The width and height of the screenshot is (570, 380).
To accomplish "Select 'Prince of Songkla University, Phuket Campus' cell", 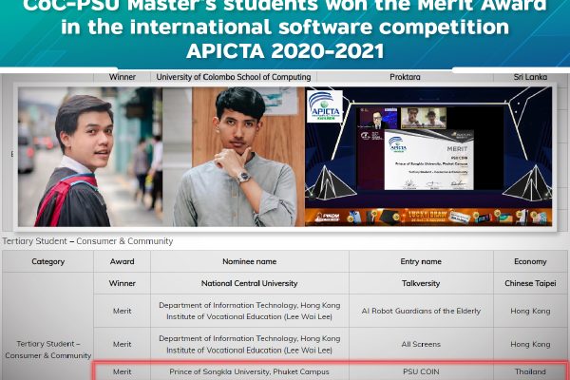I will 249,371.
